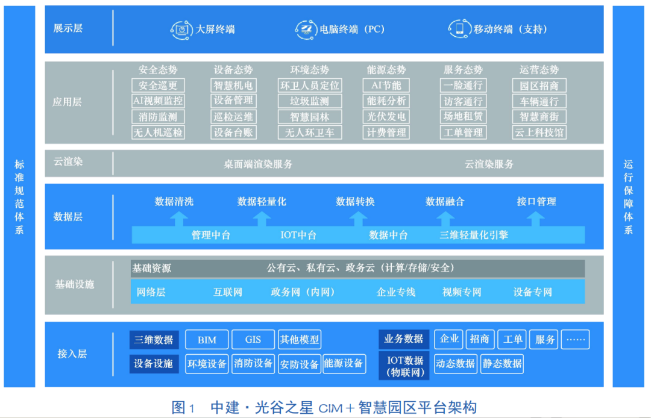Select the GIS box
Image resolution: width=651 pixels, height=418 pixels.
(253, 340)
